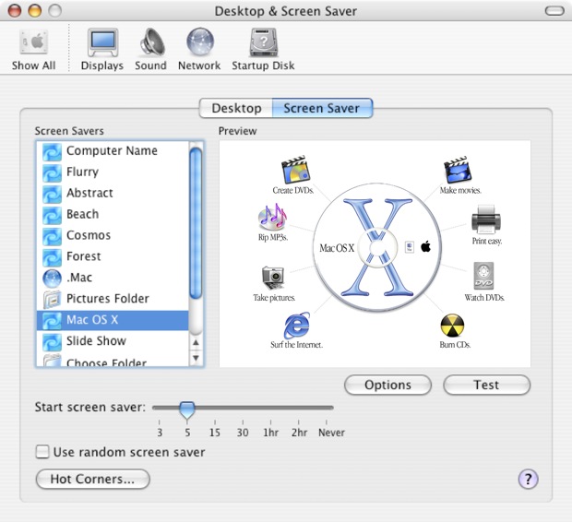572x522 pixels.
Task: Set screen saver start to 3 minutes
Action: 160,433
